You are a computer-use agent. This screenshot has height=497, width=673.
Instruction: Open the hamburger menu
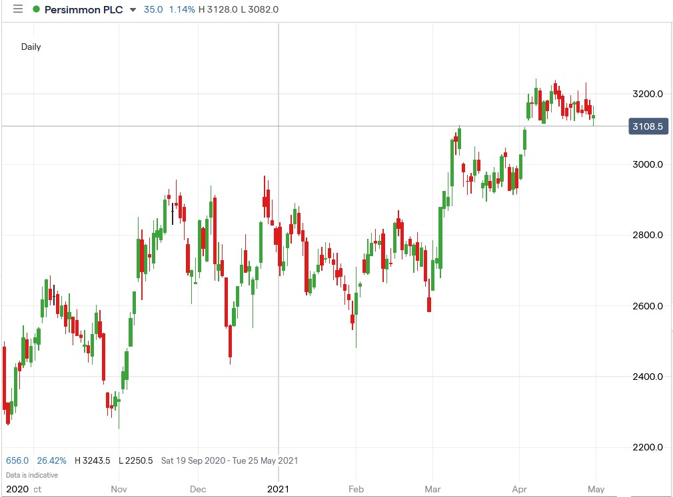18,9
